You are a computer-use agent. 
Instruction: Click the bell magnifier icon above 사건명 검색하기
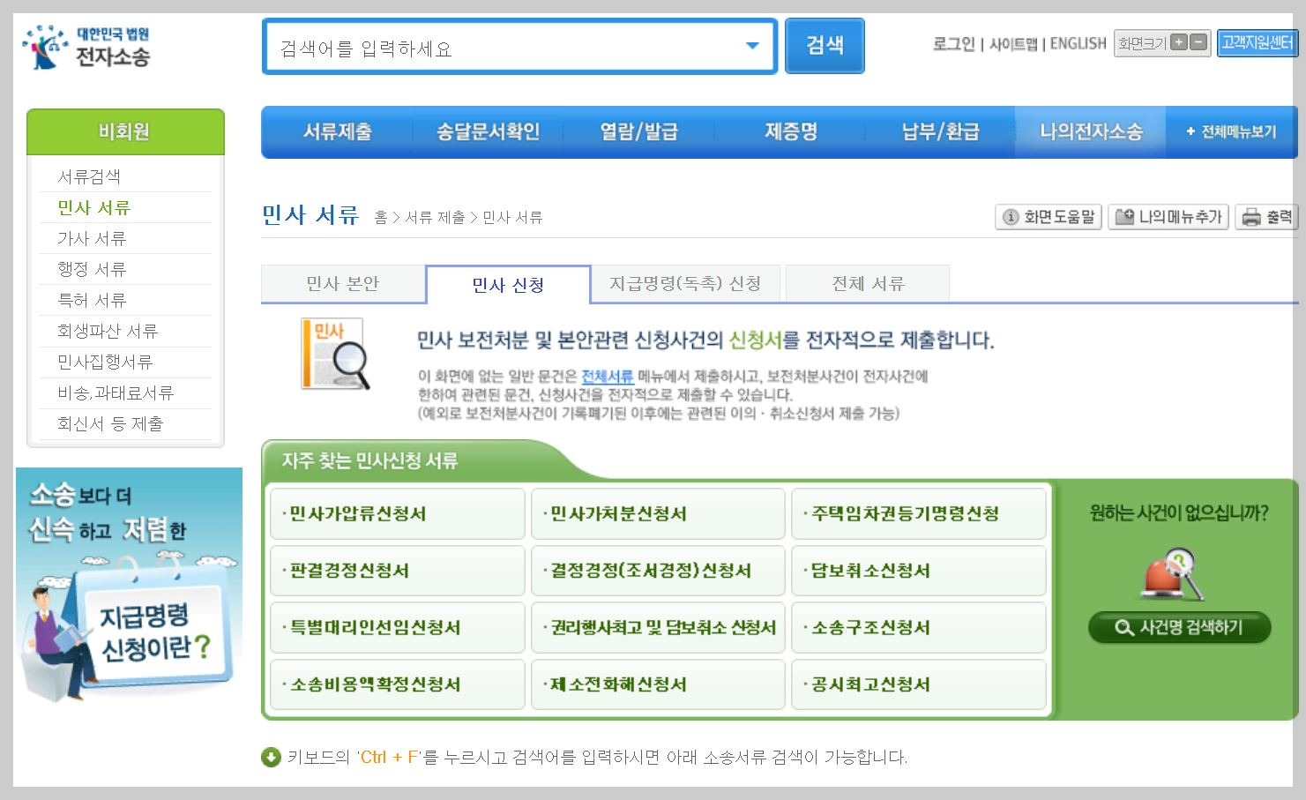pos(1173,573)
